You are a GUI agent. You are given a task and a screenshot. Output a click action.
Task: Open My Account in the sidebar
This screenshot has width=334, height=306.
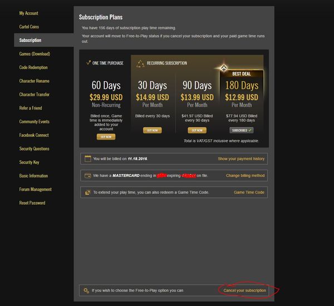(29, 13)
